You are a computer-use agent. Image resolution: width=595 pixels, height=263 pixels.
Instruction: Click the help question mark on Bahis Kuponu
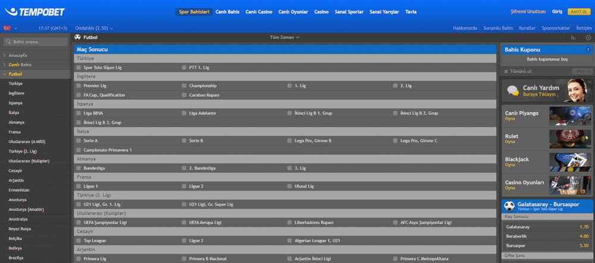pyautogui.click(x=588, y=50)
